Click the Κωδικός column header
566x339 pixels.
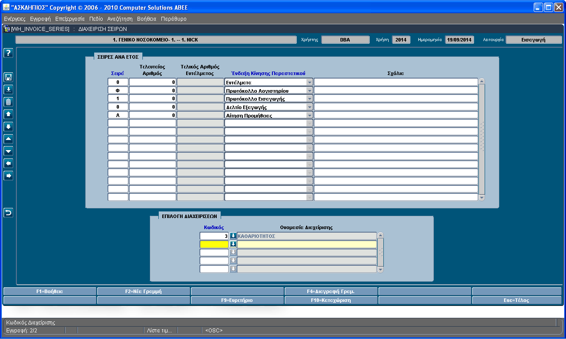[214, 227]
